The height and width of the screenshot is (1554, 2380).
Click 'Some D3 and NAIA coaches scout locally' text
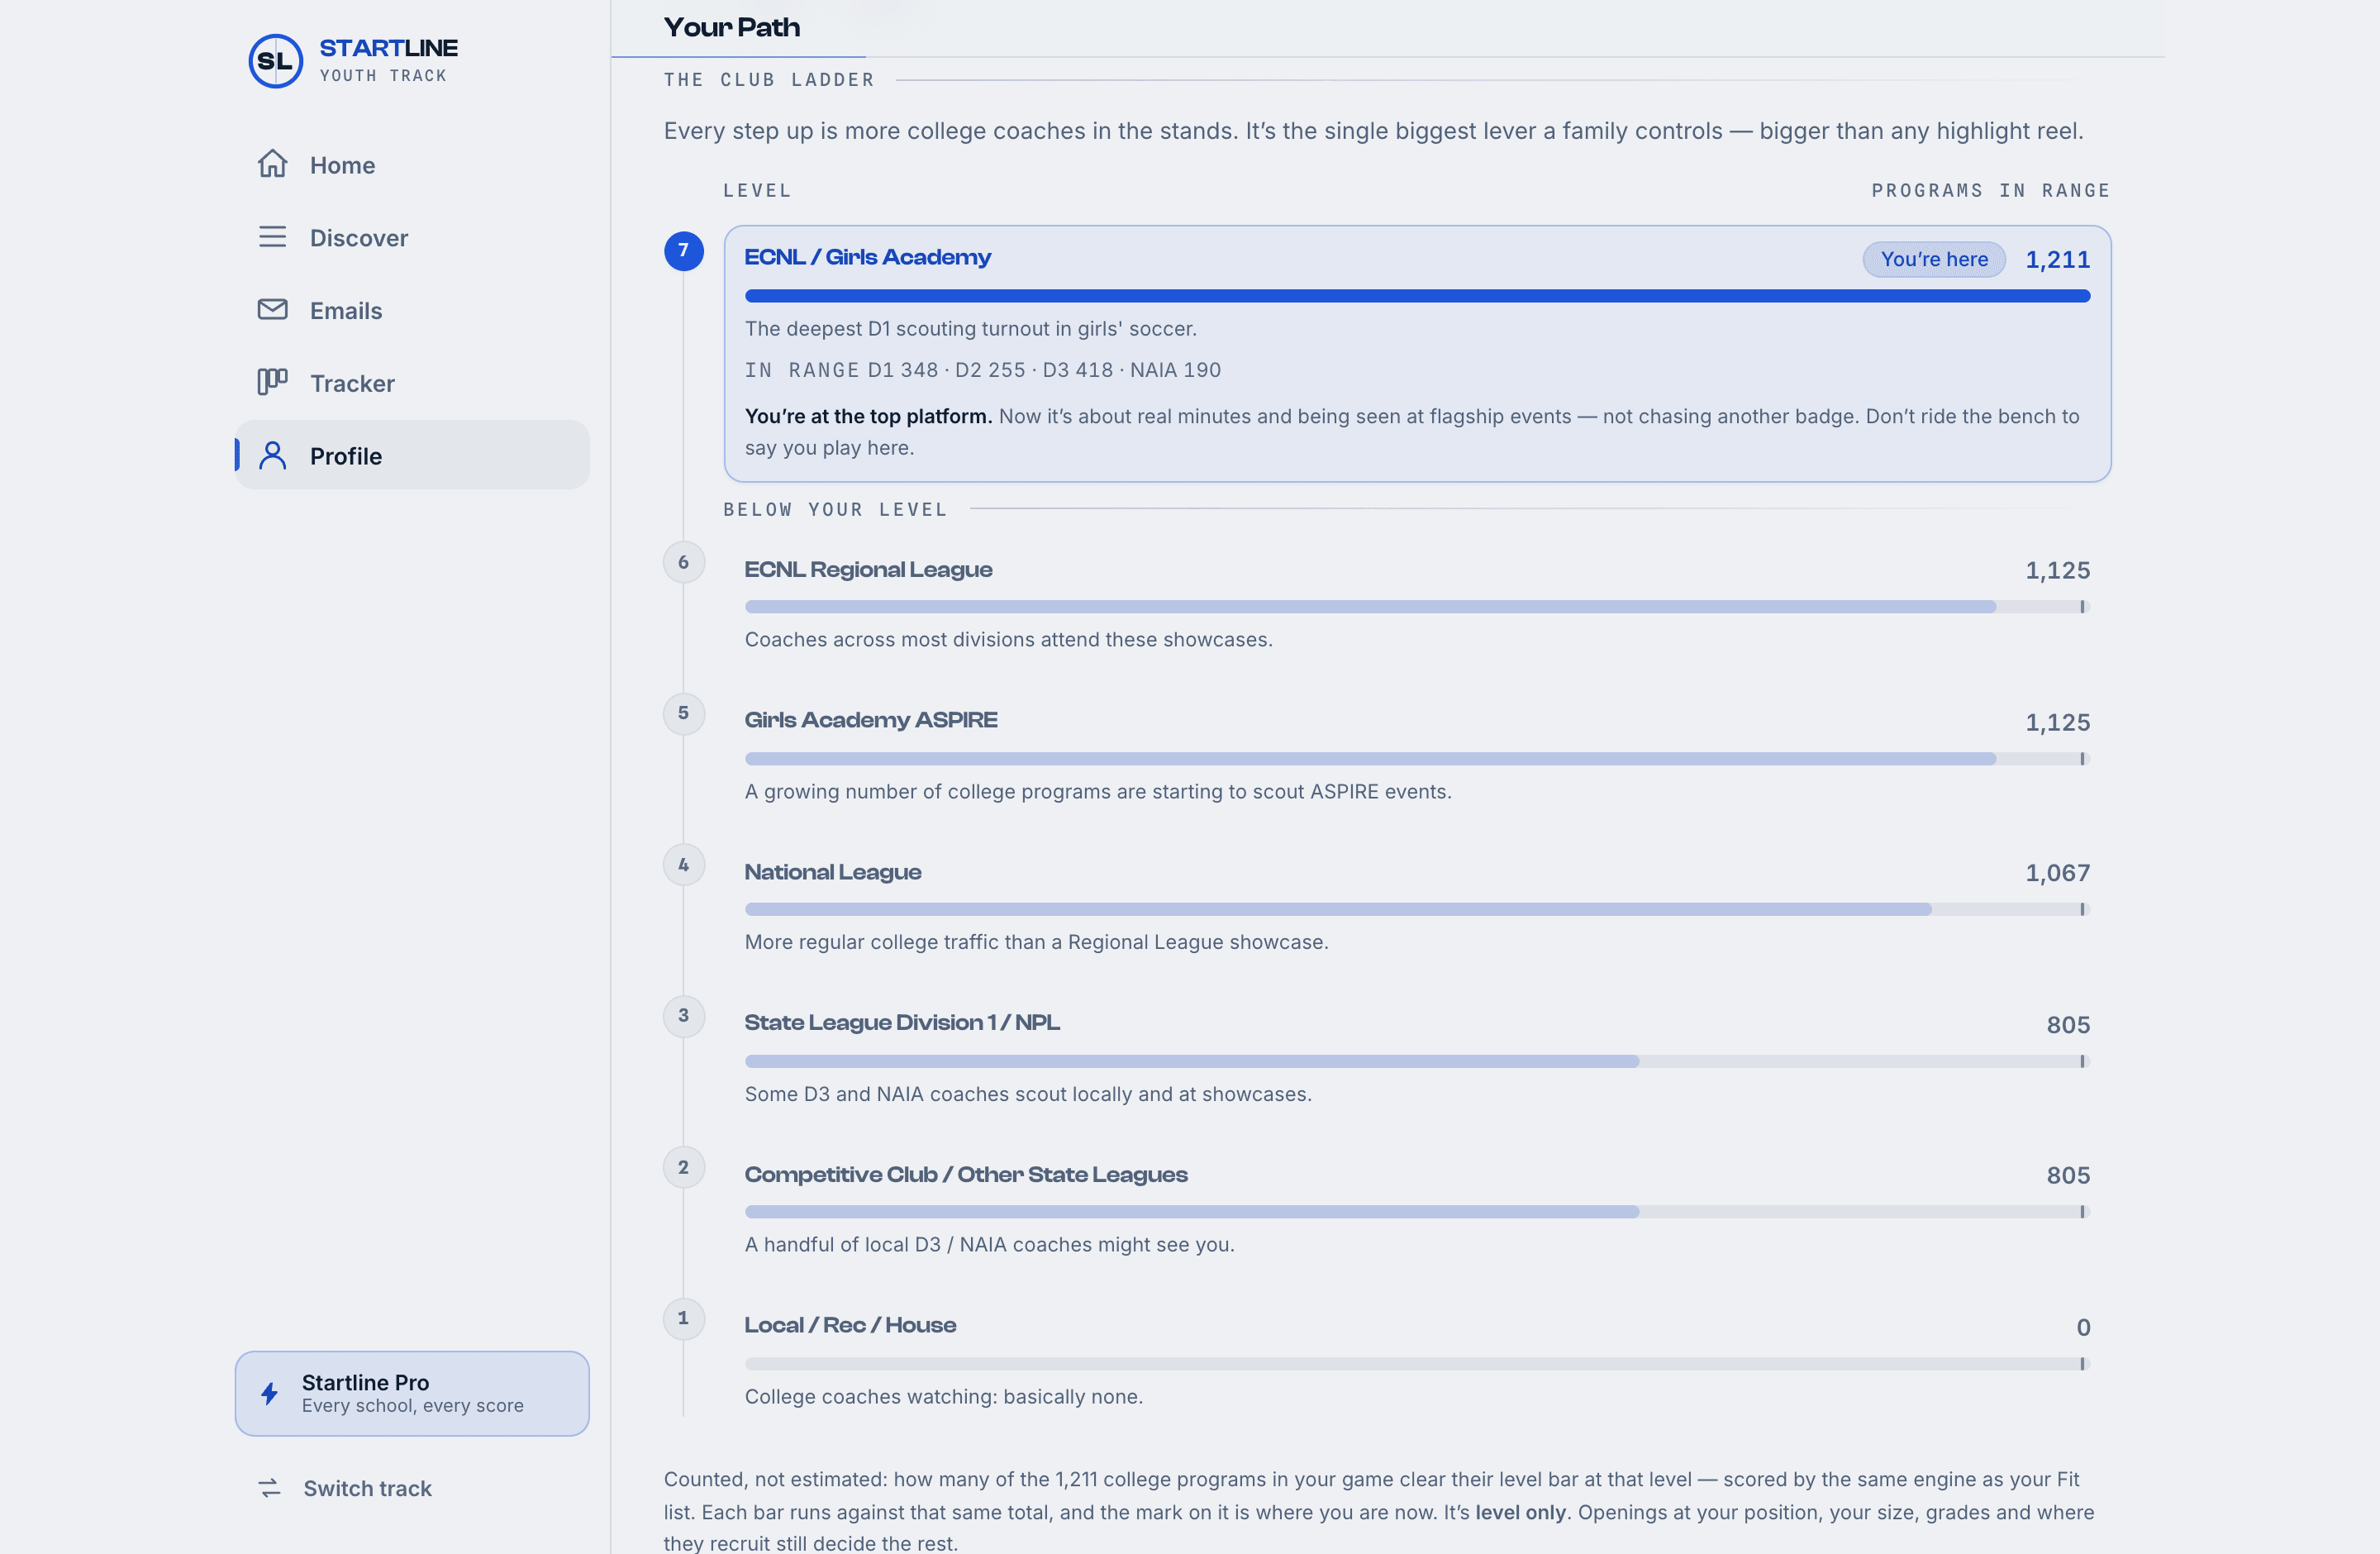(x=1028, y=1095)
